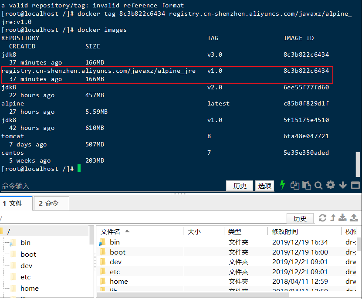This screenshot has height=299, width=362.
Task: Open terminal settings gear icon
Action: tap(331, 185)
